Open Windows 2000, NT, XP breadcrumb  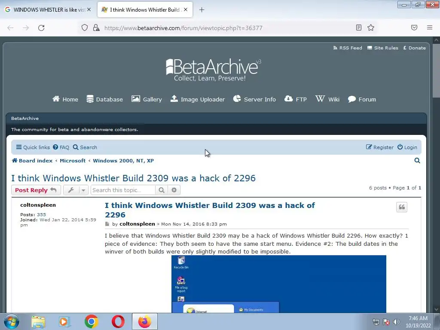[123, 161]
